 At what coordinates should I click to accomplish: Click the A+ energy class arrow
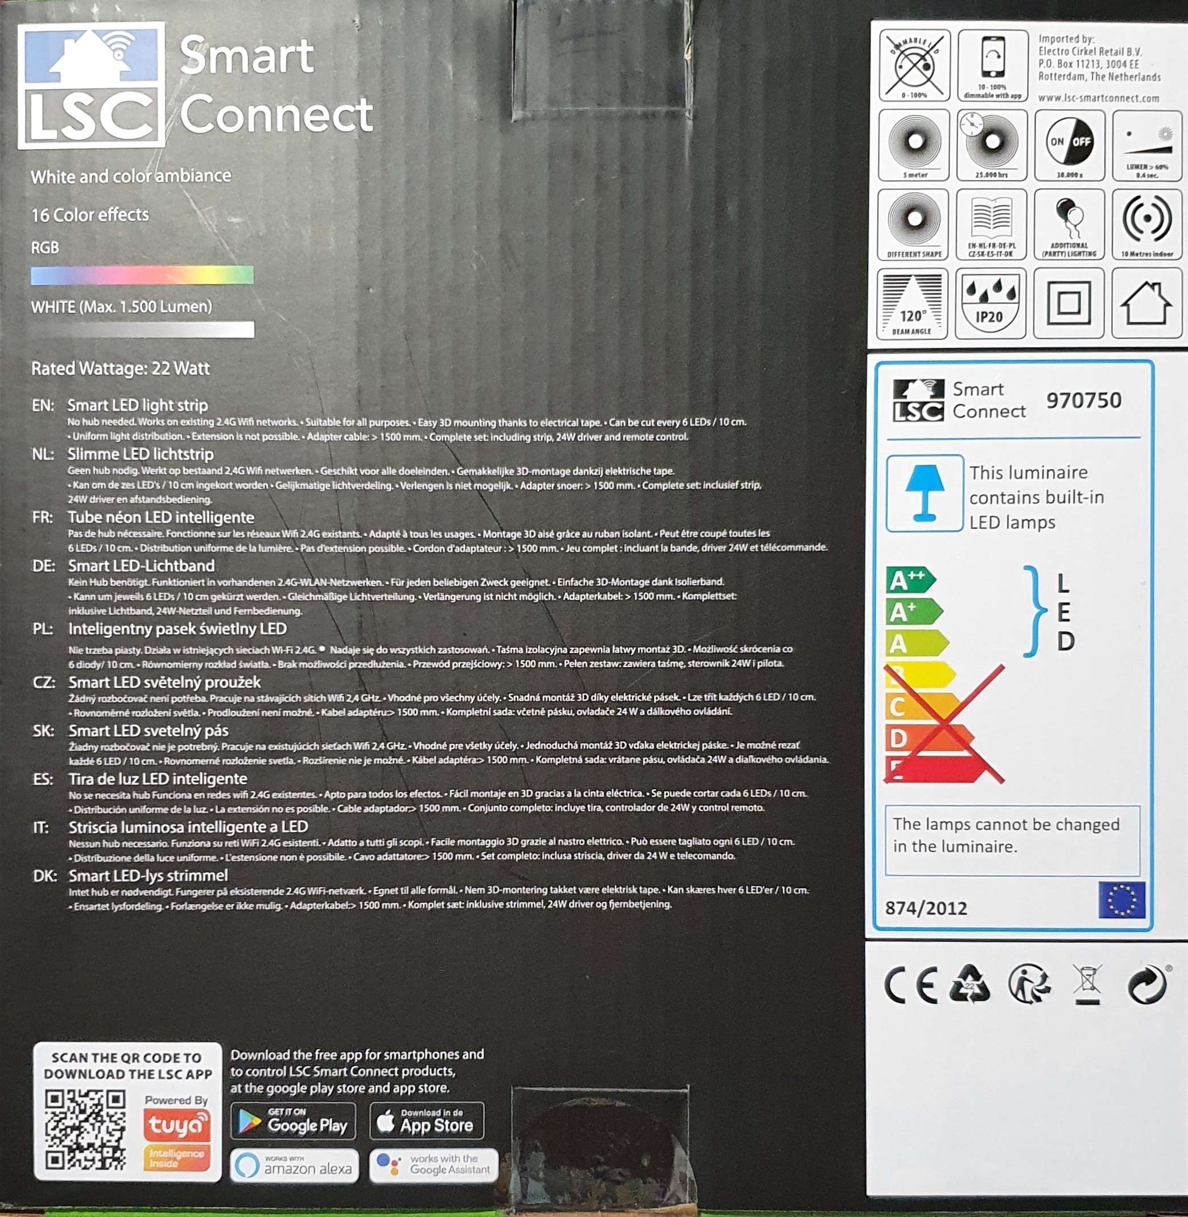coord(914,612)
